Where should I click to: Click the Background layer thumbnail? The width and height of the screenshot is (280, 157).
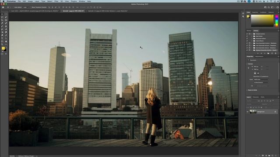(253, 112)
